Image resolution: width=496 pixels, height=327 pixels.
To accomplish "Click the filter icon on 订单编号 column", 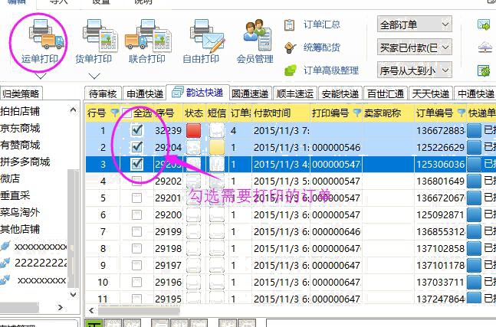I will 462,113.
